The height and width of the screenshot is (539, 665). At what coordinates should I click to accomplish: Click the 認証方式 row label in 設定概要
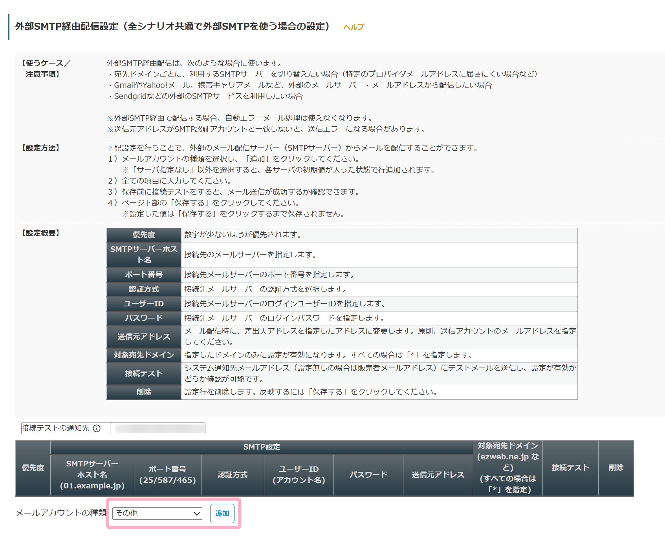tap(144, 290)
